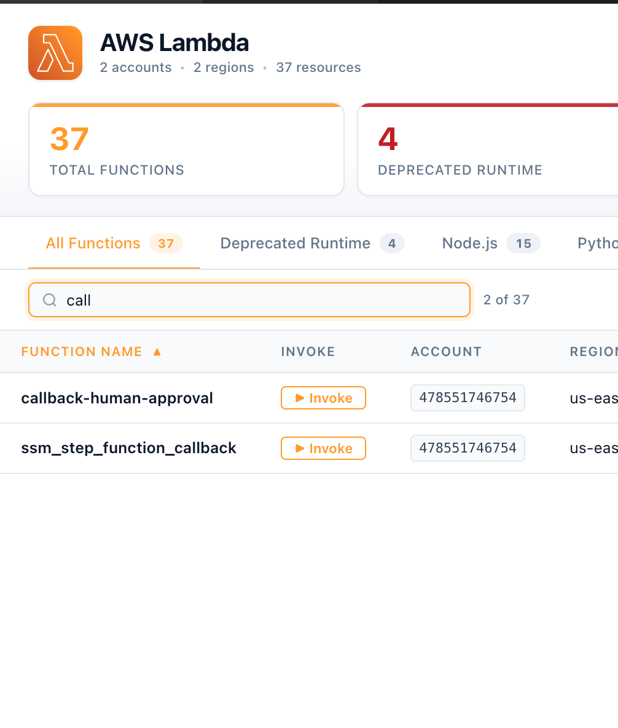
Task: Click the "37 resources" summary text
Action: point(318,68)
